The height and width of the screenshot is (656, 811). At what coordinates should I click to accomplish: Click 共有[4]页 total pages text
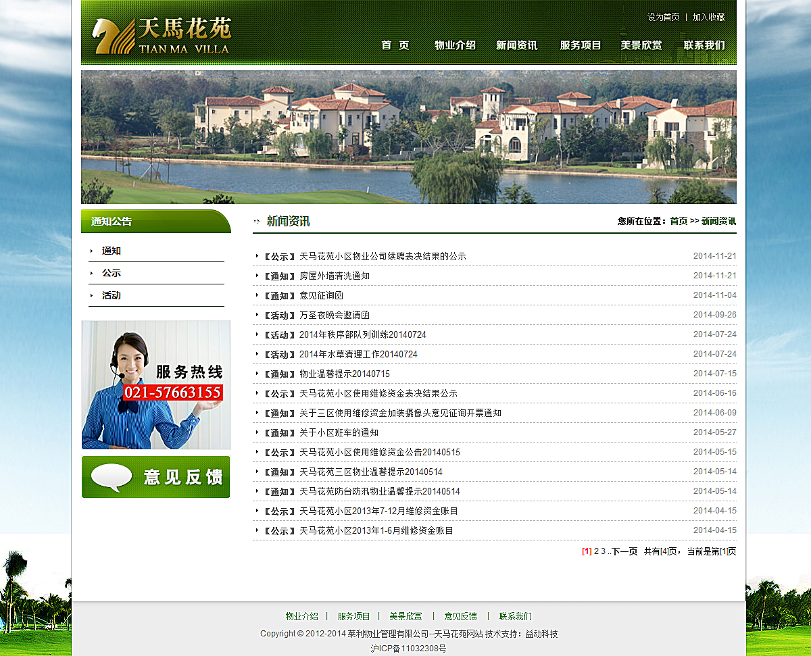[x=660, y=551]
